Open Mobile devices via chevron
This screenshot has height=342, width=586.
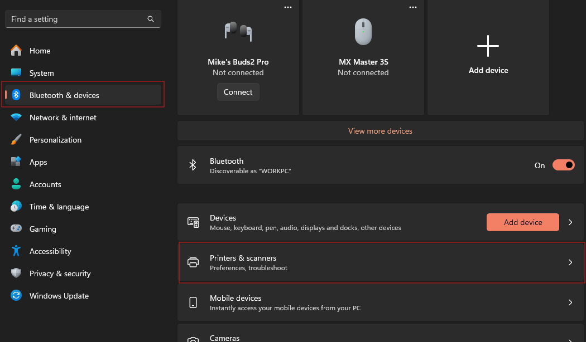pyautogui.click(x=570, y=302)
